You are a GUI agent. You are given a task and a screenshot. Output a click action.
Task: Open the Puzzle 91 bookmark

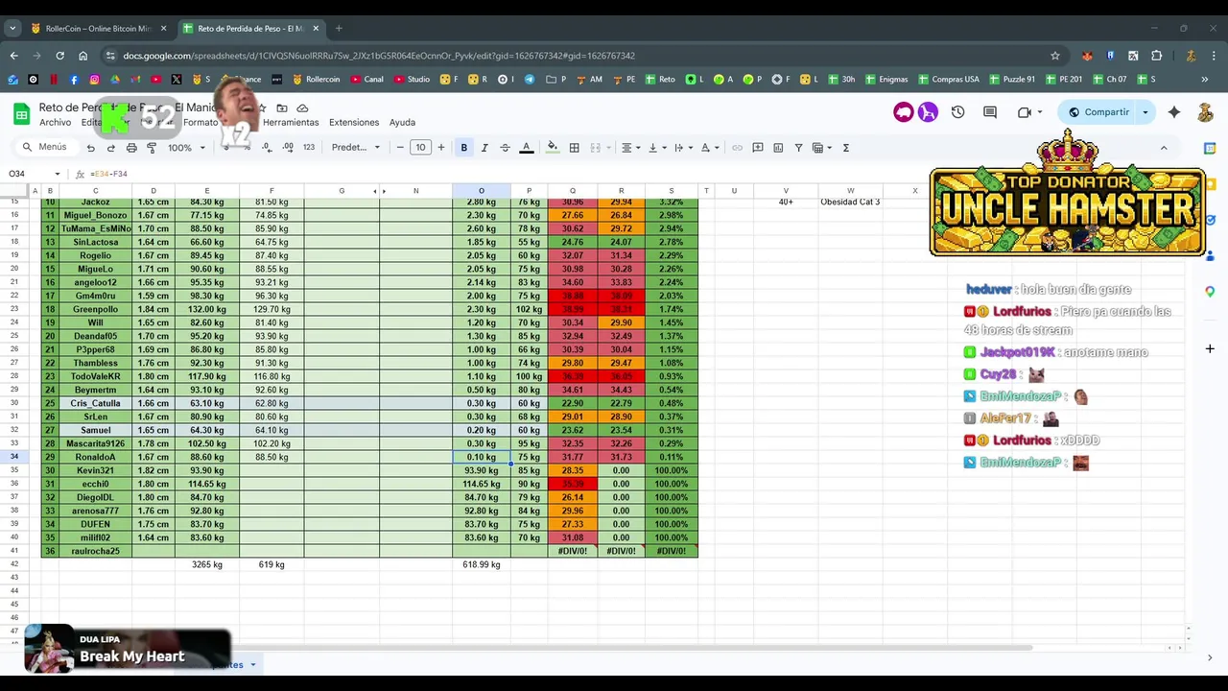click(1012, 80)
